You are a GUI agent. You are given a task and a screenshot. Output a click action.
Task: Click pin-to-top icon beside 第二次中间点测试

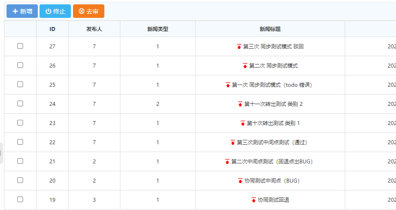(227, 162)
